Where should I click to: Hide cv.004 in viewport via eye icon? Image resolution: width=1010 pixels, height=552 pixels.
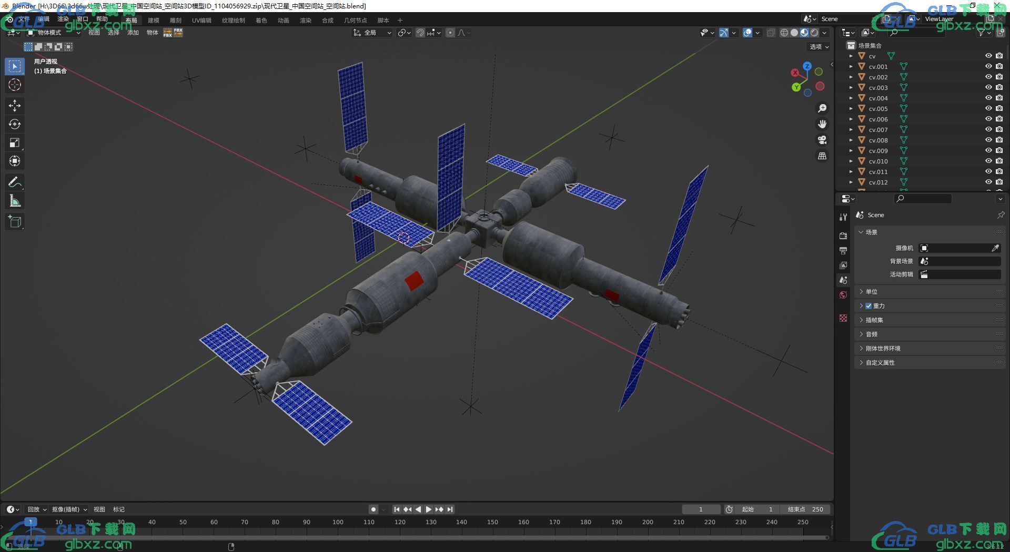[988, 98]
